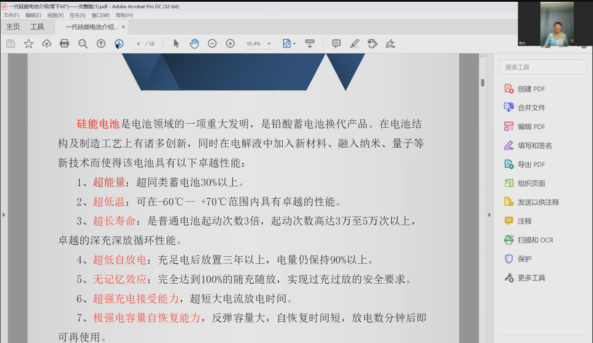Click the 搜索工具 search field
Image resolution: width=593 pixels, height=343 pixels.
tap(543, 67)
